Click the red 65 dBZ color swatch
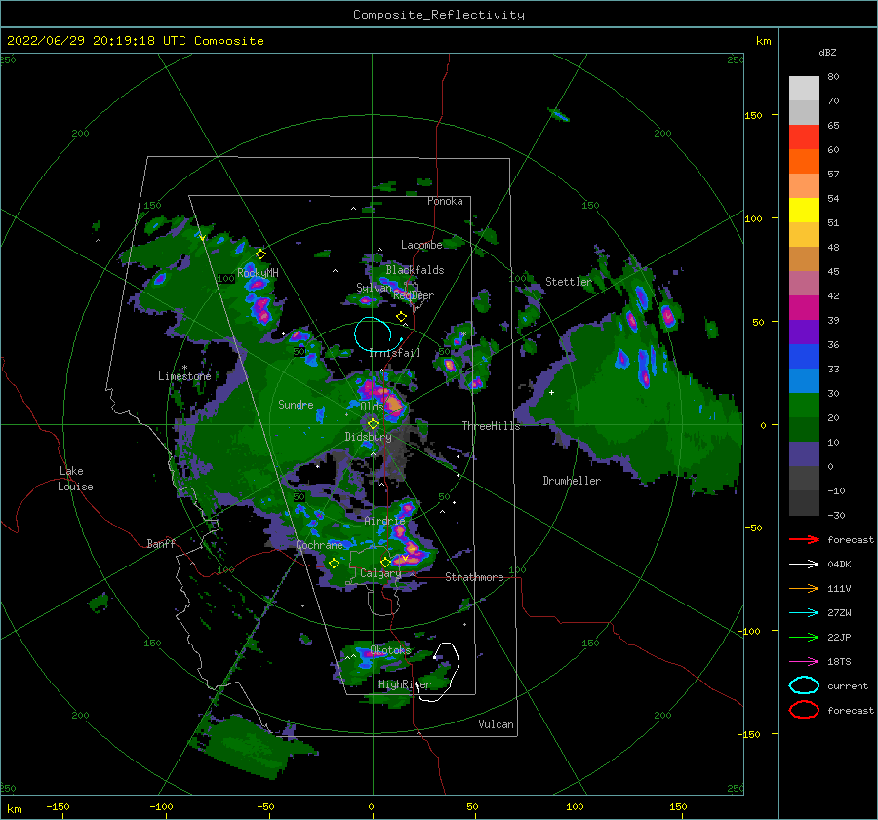Image resolution: width=878 pixels, height=820 pixels. coord(804,137)
